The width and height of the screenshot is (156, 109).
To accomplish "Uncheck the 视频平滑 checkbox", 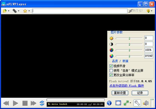I will click(111, 66).
